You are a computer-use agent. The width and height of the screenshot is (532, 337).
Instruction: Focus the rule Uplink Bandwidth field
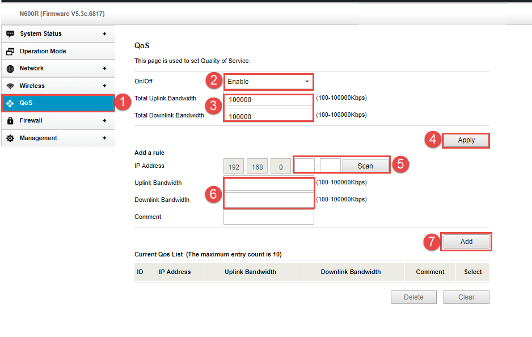(x=269, y=184)
